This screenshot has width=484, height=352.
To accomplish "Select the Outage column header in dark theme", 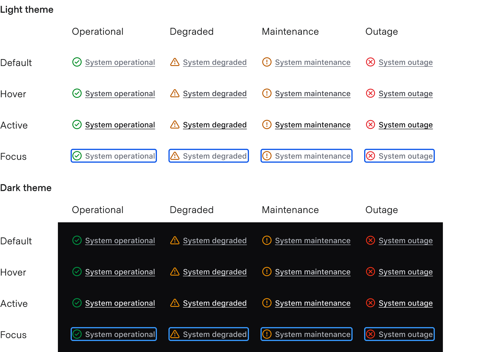I will click(382, 210).
